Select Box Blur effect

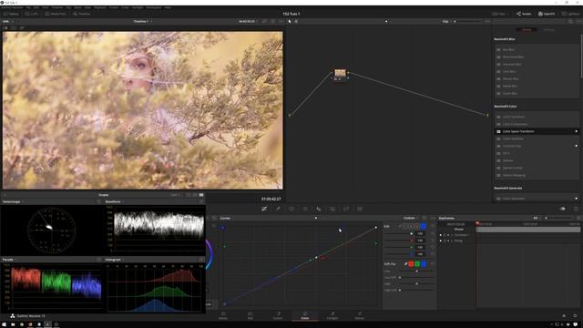537,49
